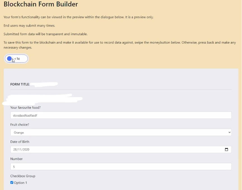Click the 'Your favourite food?' label
Screen dimensions: 242x190
[25, 107]
